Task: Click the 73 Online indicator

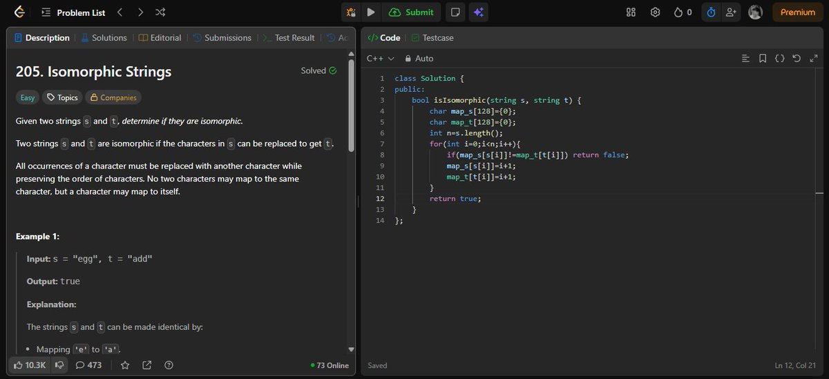Action: tap(330, 365)
